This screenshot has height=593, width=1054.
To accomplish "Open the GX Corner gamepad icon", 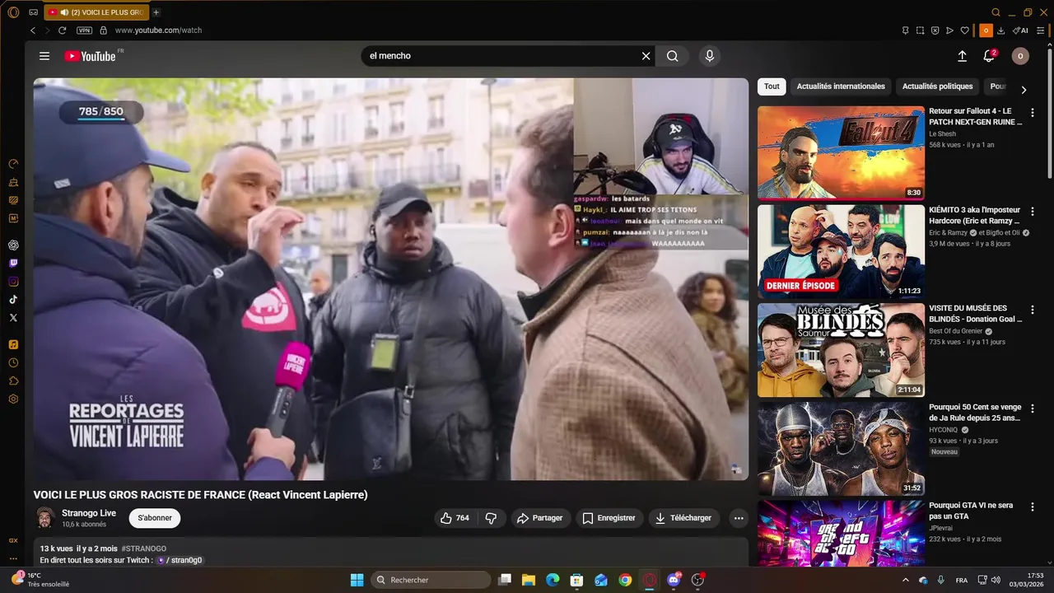I will [x=33, y=12].
